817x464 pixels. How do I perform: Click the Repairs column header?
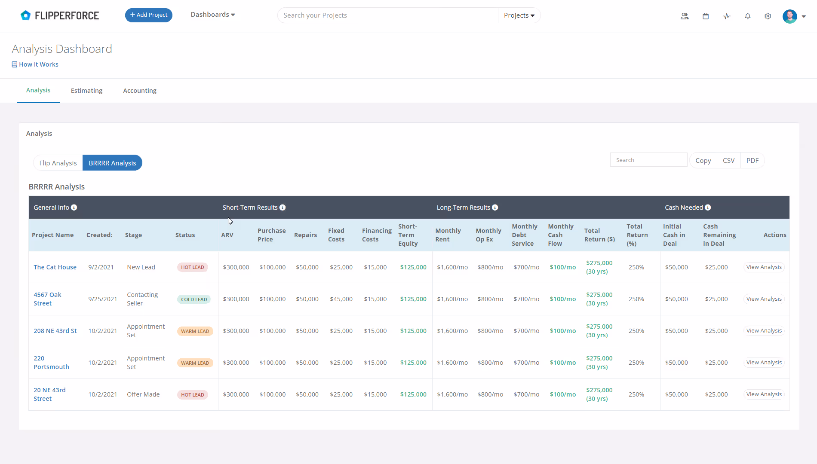click(x=305, y=235)
